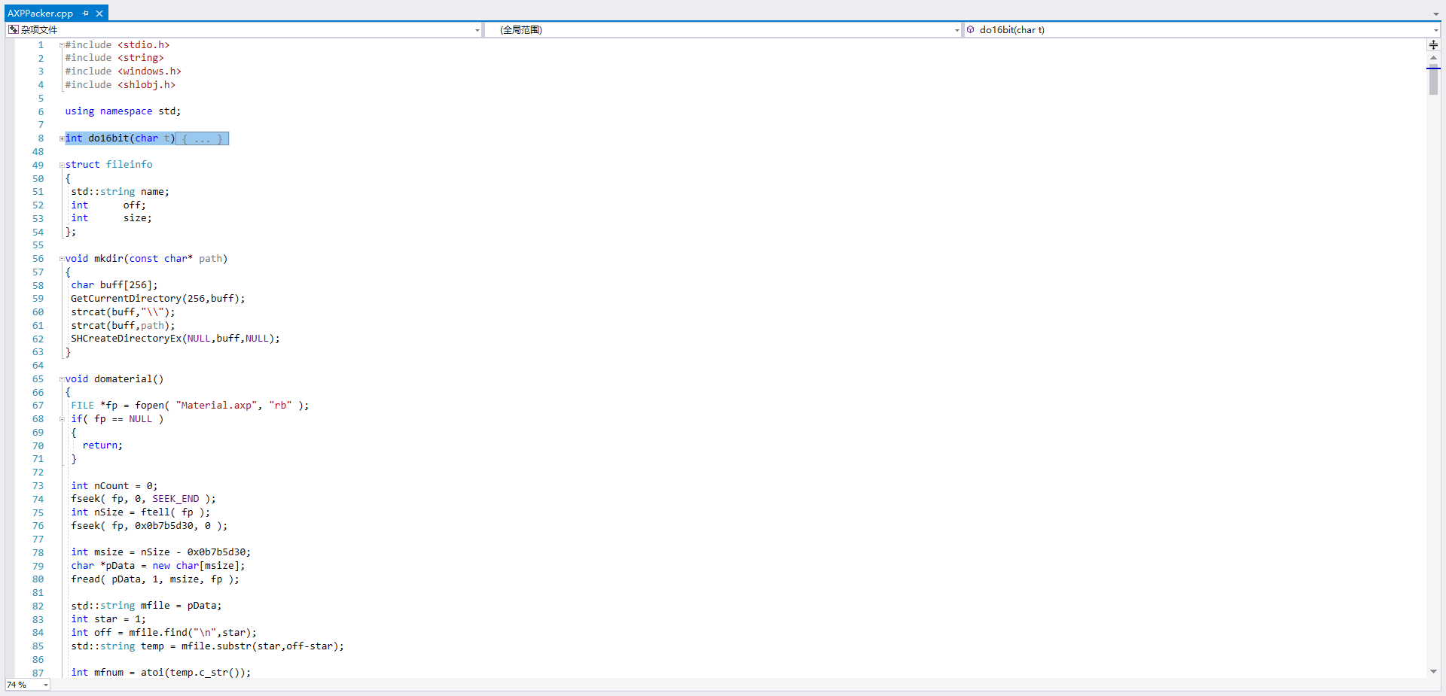Click the editor split-window handle icon
The width and height of the screenshot is (1446, 696).
pyautogui.click(x=1433, y=45)
